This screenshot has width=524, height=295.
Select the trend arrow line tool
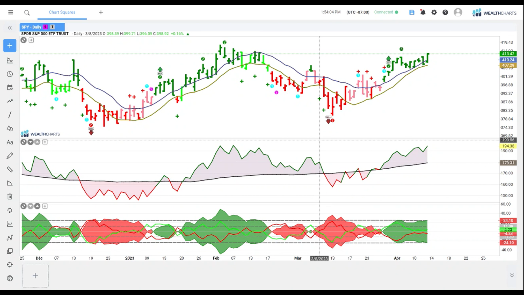click(x=10, y=101)
